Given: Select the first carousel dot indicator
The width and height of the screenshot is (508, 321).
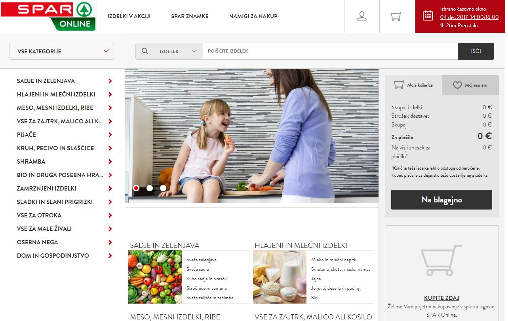Looking at the screenshot, I should click(x=136, y=188).
